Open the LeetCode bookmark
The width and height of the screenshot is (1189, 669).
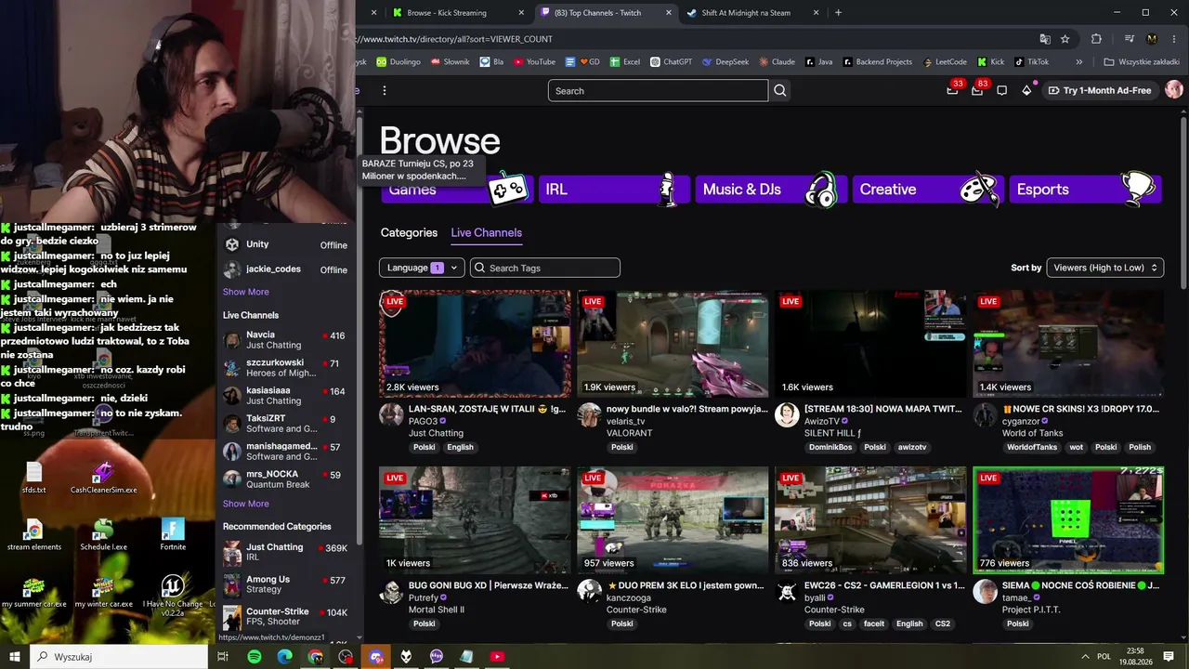pos(945,62)
